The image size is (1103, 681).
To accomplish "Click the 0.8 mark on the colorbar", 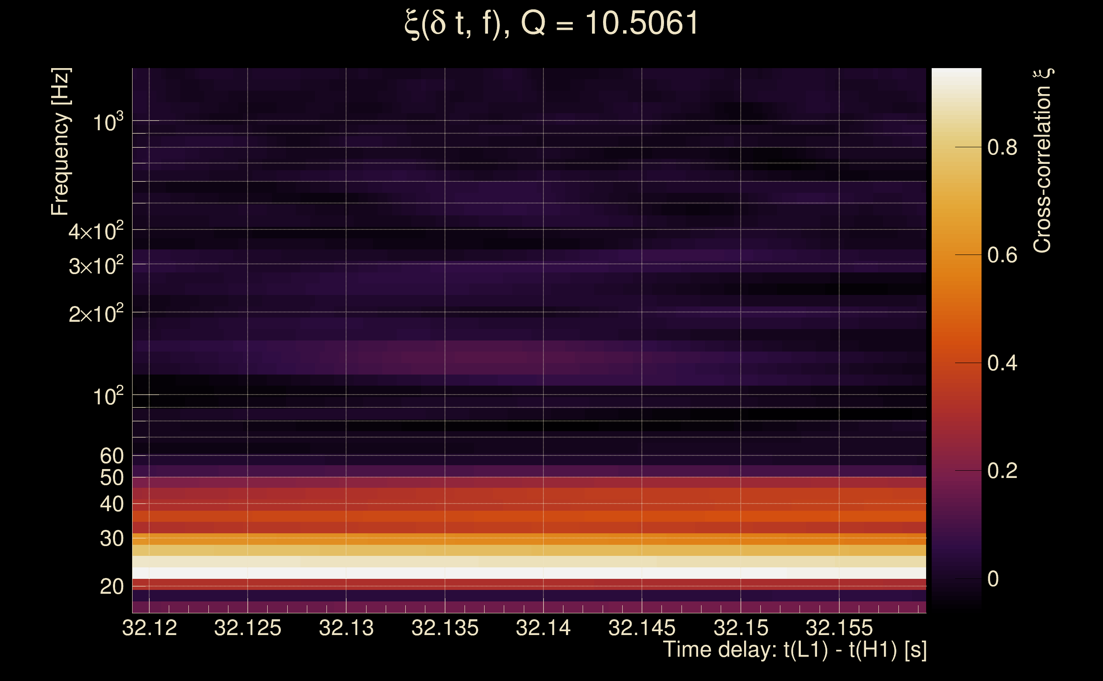I will pos(1002,147).
